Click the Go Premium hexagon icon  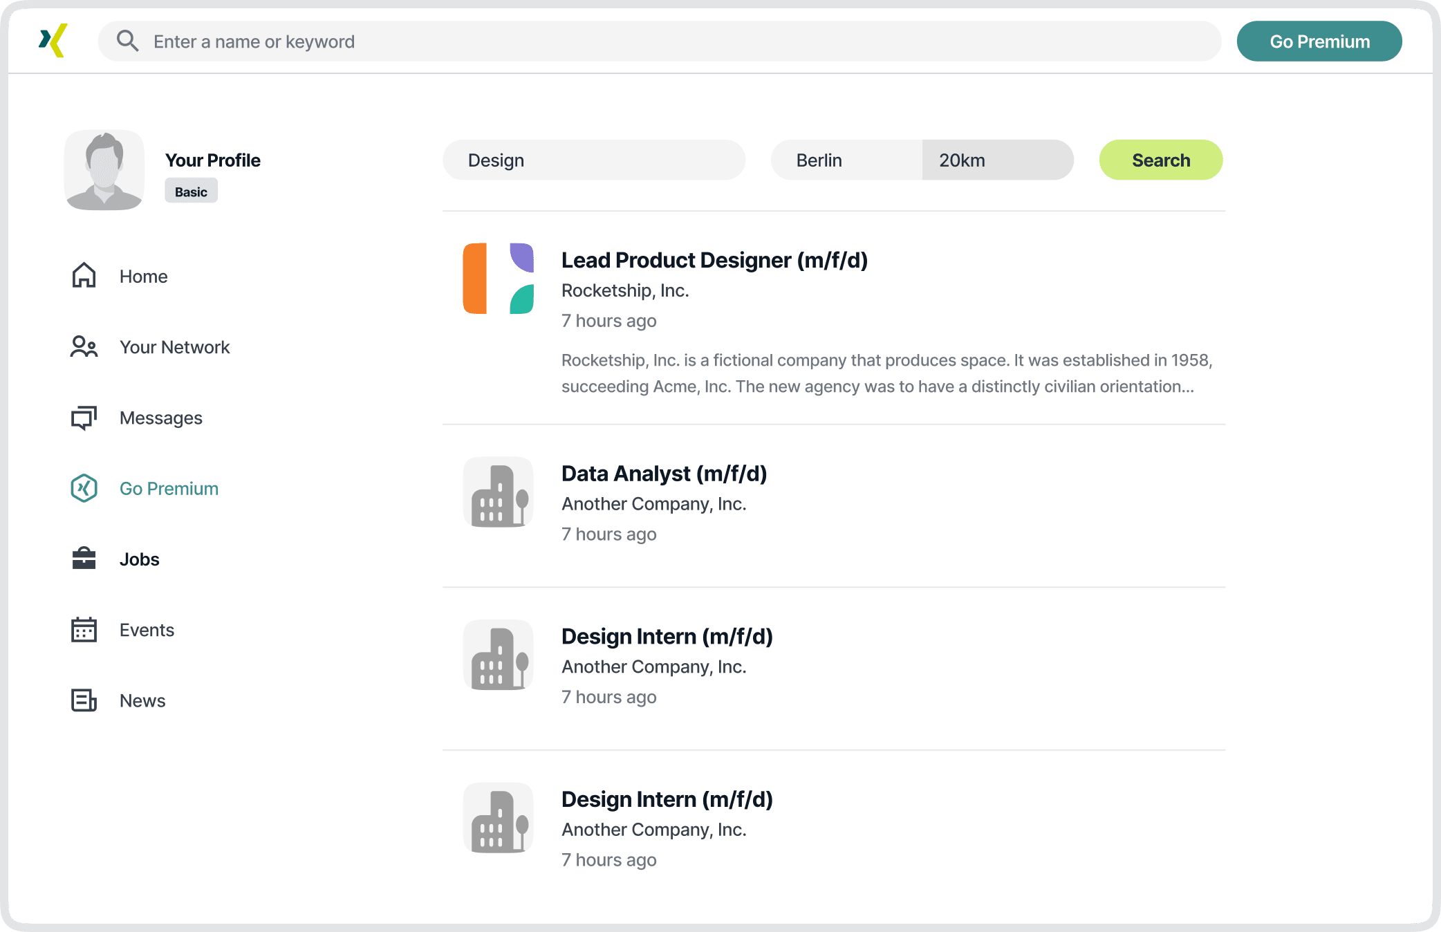pos(84,488)
